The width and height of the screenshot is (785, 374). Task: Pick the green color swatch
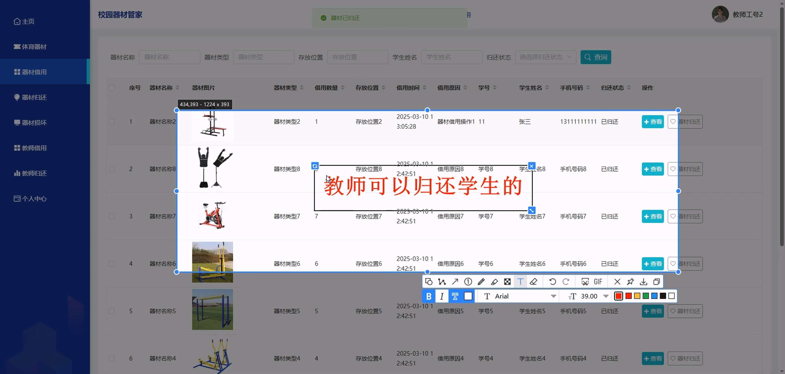645,296
